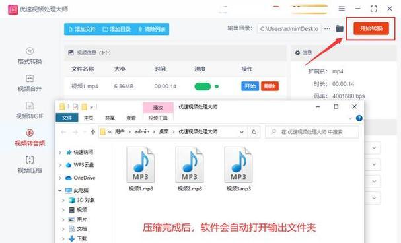Click the Explorer help question mark icon
This screenshot has width=401, height=243.
359,118
